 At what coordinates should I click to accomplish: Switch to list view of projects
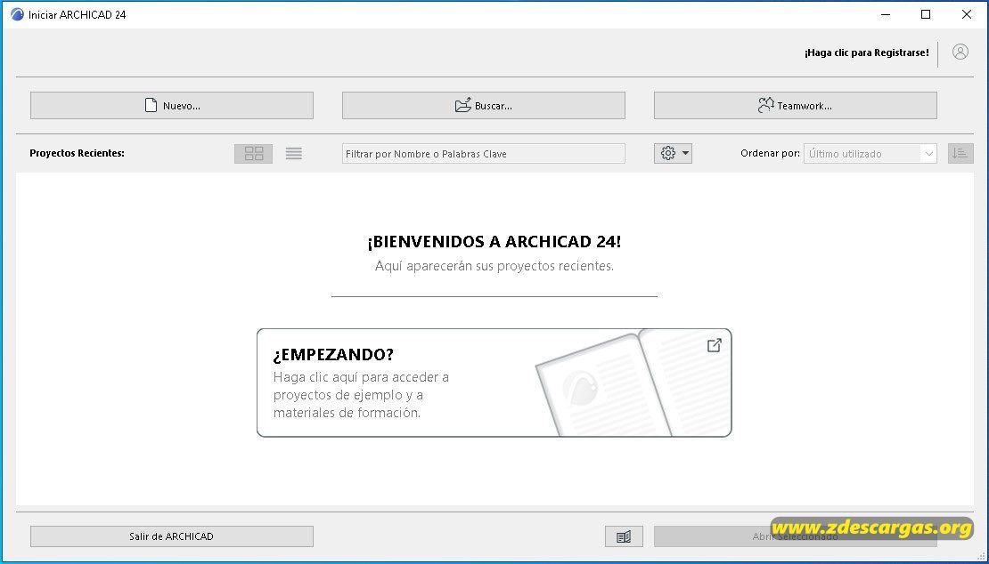pyautogui.click(x=293, y=154)
